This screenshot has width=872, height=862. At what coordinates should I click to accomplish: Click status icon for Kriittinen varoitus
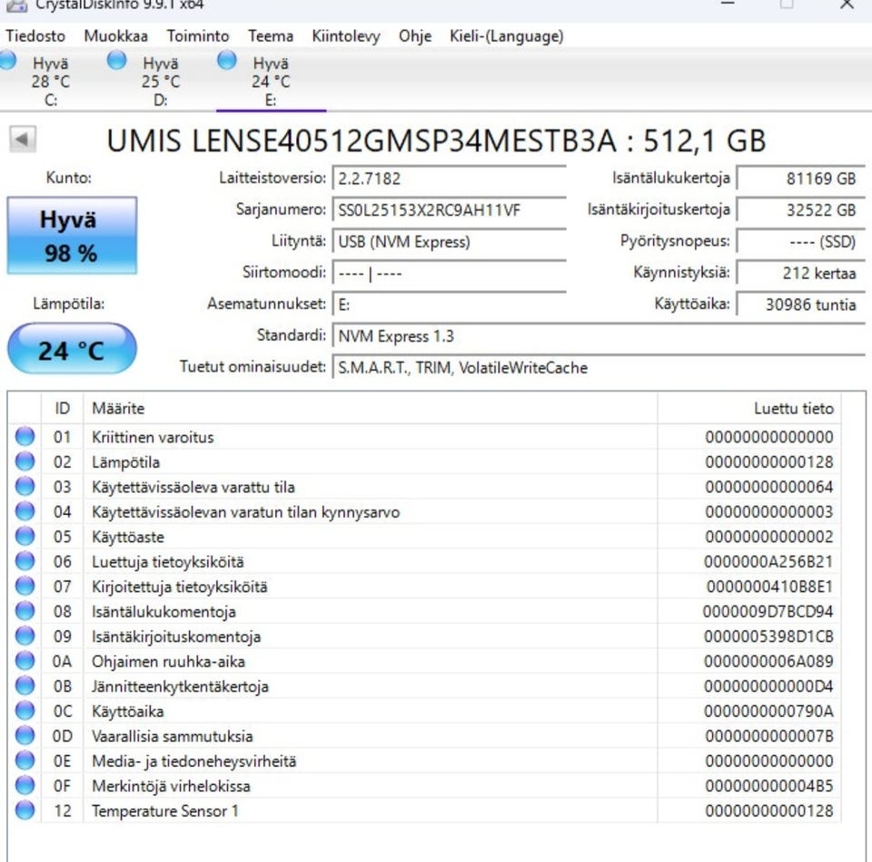25,437
